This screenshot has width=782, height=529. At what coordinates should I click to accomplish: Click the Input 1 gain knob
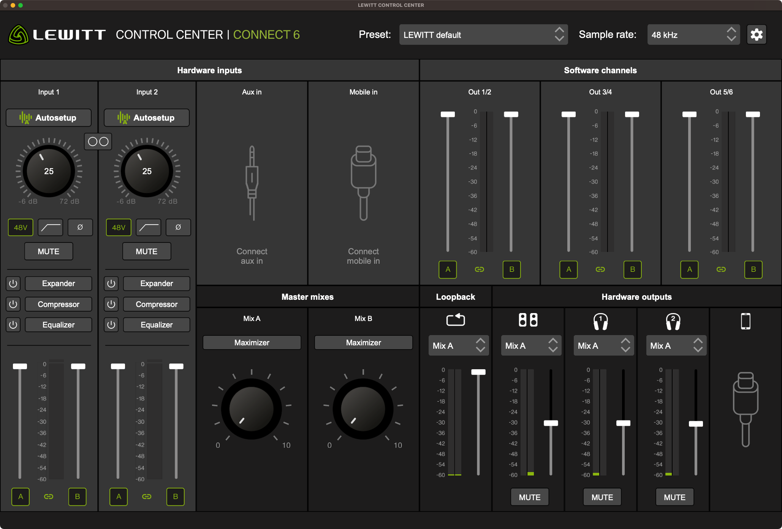click(x=49, y=171)
